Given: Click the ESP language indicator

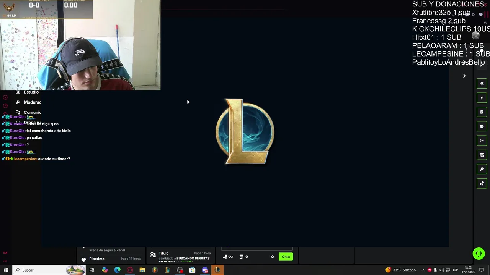Looking at the screenshot, I should coord(456,270).
